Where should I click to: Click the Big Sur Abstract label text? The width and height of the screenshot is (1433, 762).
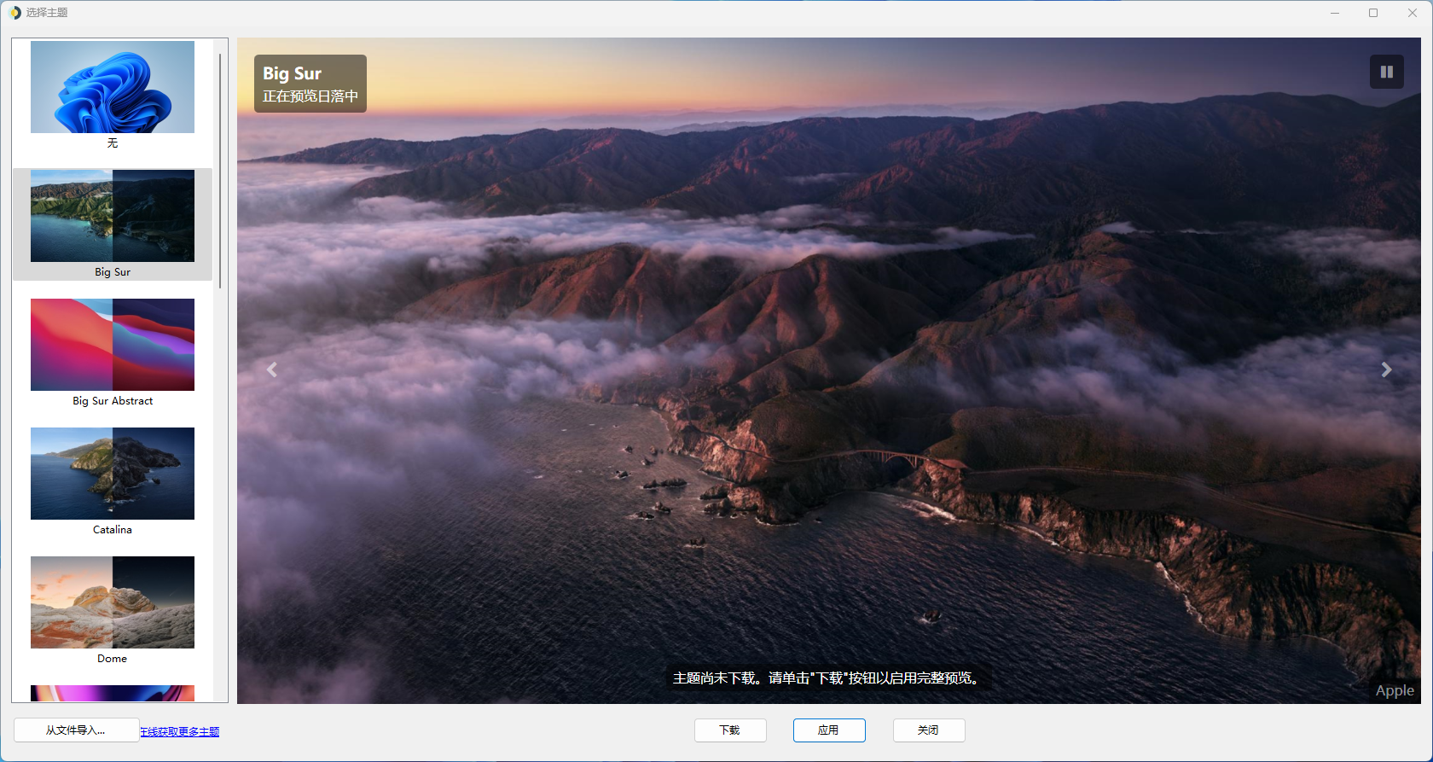pyautogui.click(x=113, y=401)
